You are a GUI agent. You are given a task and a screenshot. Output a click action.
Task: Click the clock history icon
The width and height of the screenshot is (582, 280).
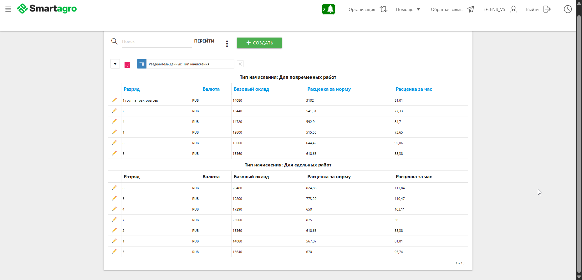pos(568,9)
